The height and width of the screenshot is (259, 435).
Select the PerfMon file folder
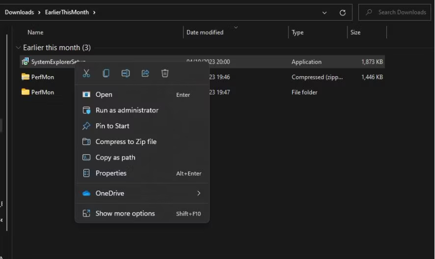42,92
